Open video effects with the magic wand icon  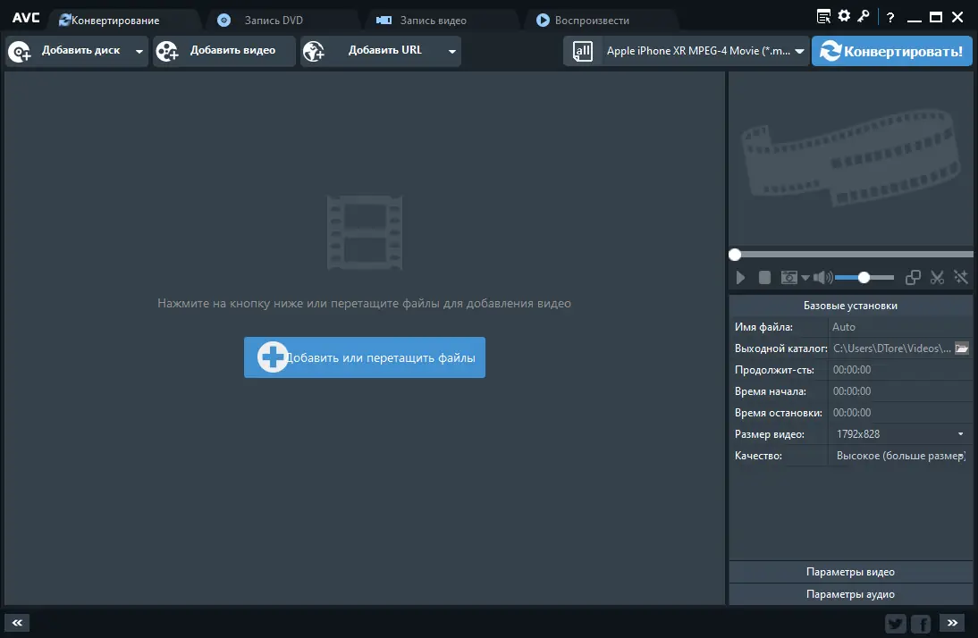click(961, 277)
